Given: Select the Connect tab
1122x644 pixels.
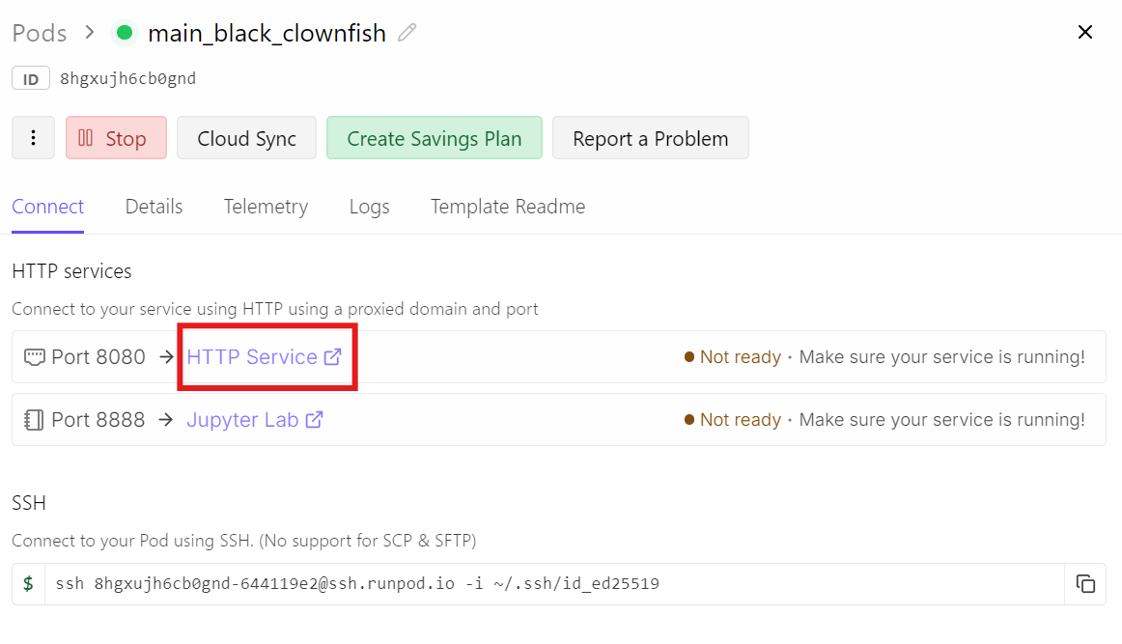Looking at the screenshot, I should [48, 207].
